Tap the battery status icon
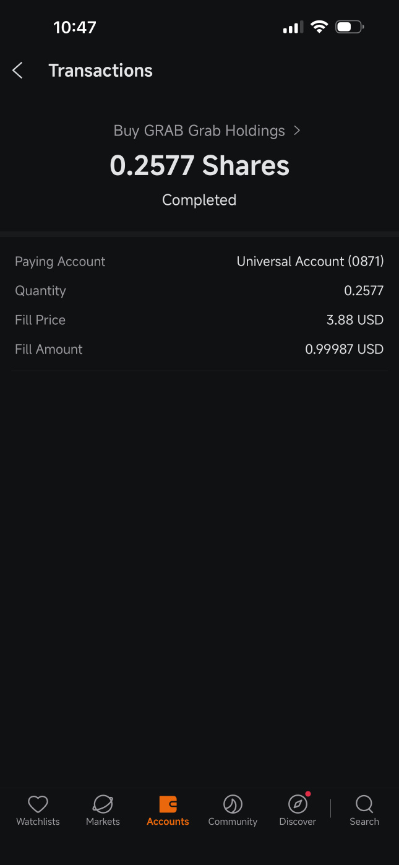Viewport: 399px width, 865px height. 350,27
